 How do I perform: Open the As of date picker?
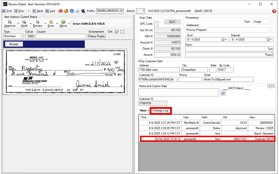point(224,39)
